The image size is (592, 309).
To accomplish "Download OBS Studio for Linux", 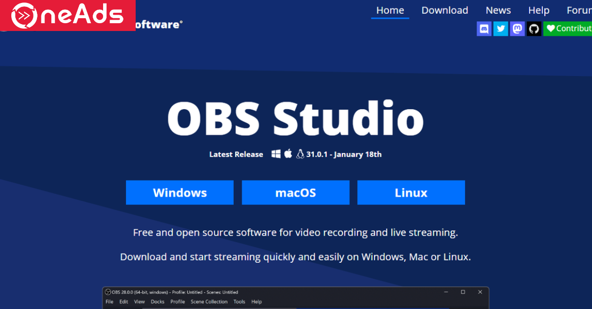I will [x=411, y=192].
